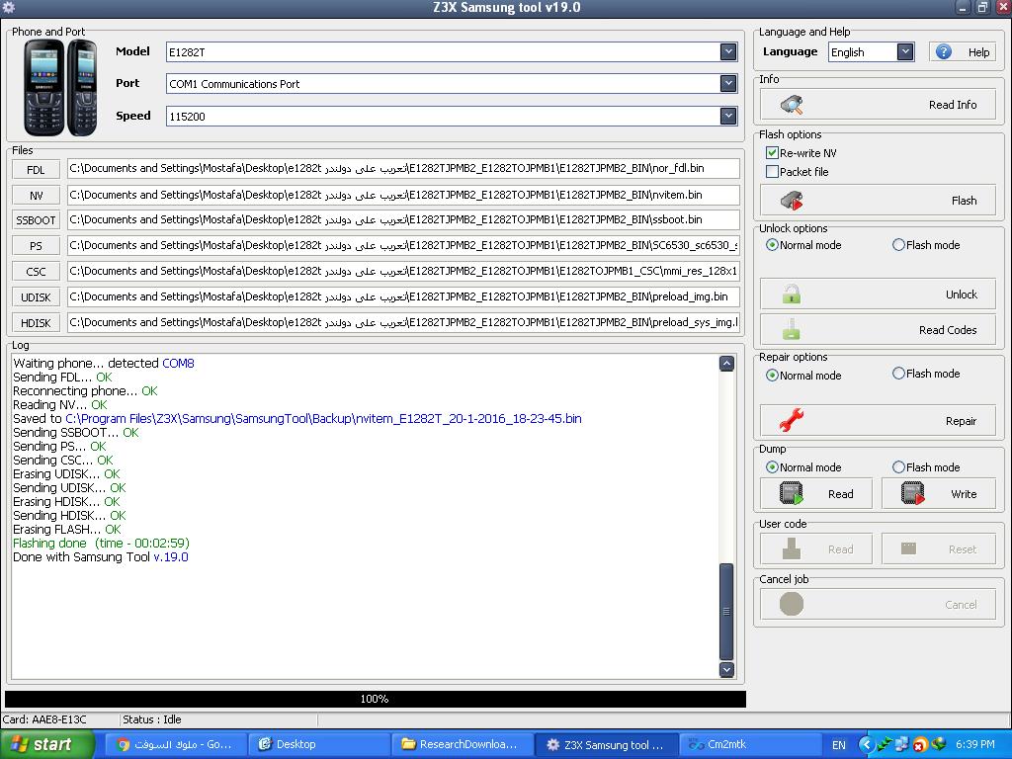The image size is (1012, 759).
Task: Click the SSBOOT file button
Action: 36,220
